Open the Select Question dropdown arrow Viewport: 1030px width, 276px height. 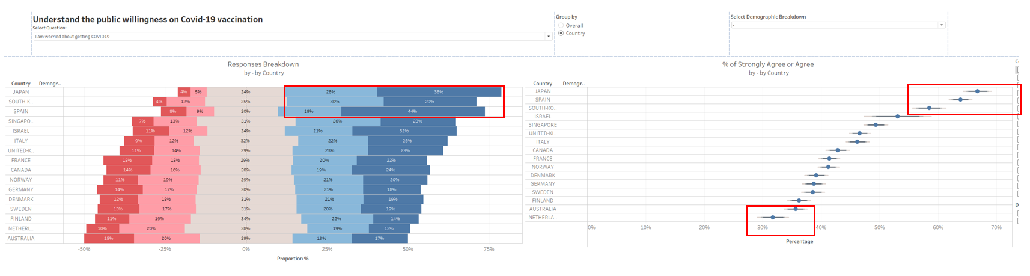pyautogui.click(x=548, y=37)
